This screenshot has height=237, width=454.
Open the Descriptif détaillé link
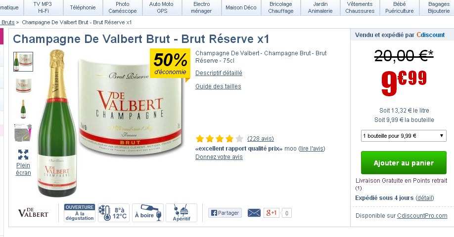click(219, 73)
